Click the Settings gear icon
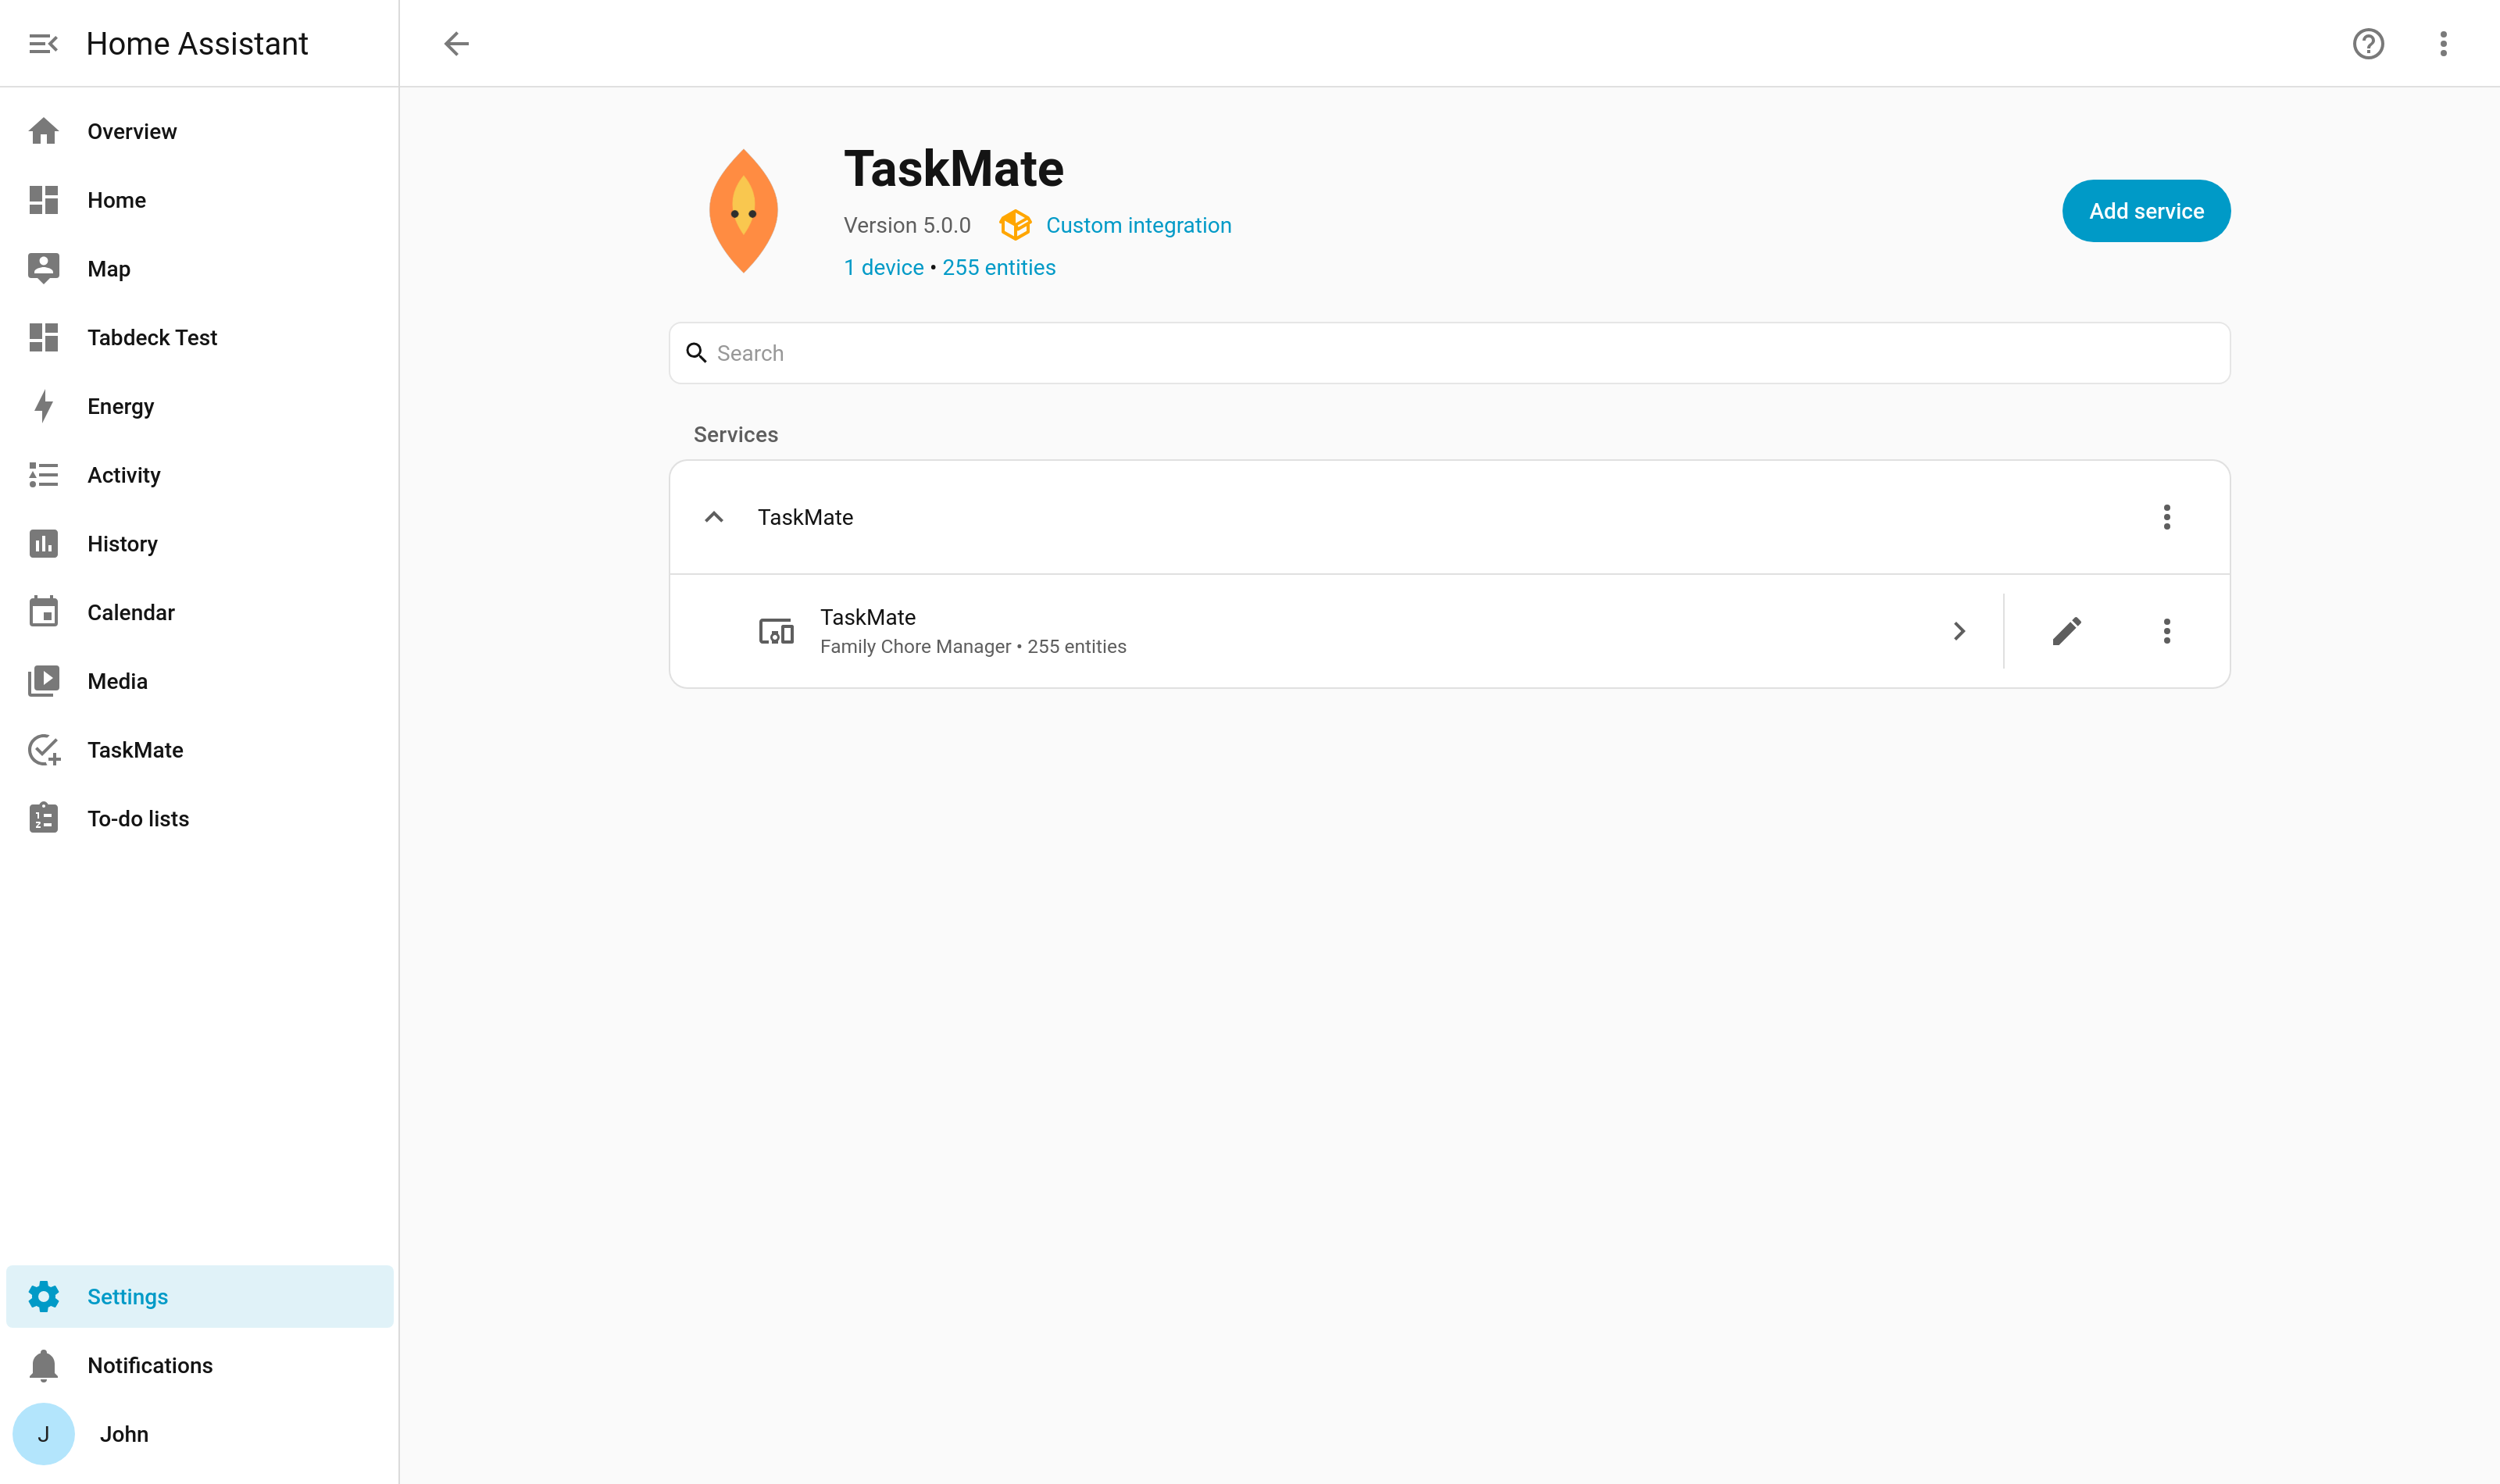The image size is (2500, 1484). pos(43,1296)
